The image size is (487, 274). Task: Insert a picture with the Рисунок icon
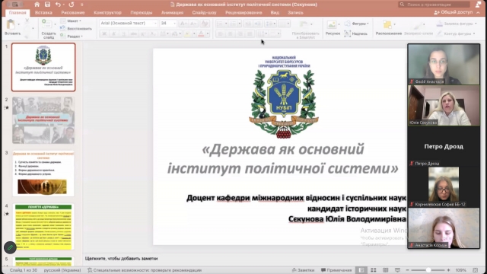pos(332,24)
